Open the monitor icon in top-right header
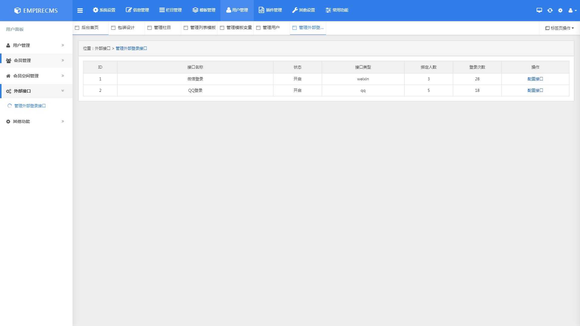This screenshot has height=326, width=580. click(539, 10)
